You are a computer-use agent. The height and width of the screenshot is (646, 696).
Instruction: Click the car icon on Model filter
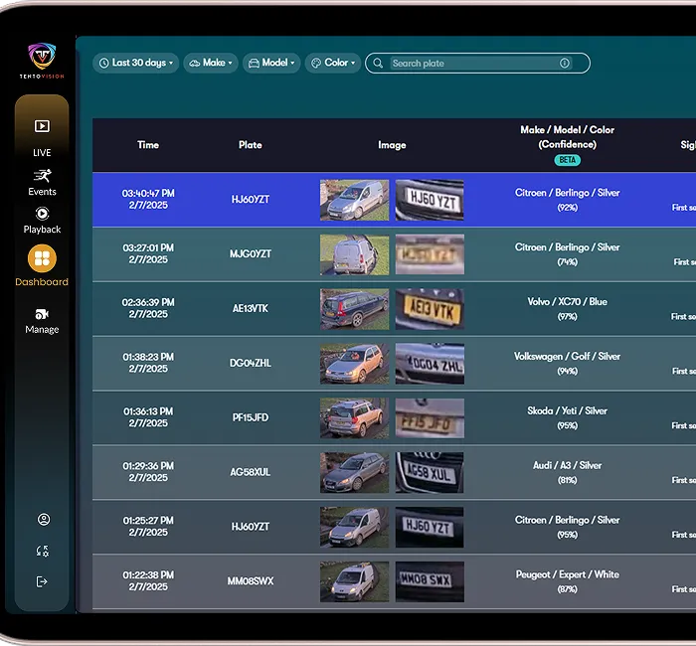click(x=254, y=63)
